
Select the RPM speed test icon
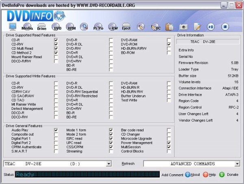pos(71,27)
